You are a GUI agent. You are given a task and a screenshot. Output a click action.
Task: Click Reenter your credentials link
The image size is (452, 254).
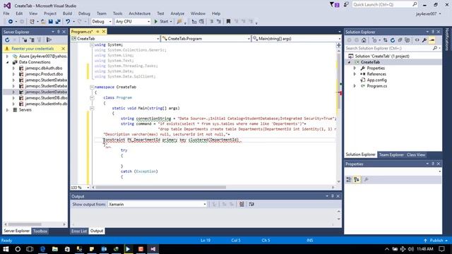(32, 49)
